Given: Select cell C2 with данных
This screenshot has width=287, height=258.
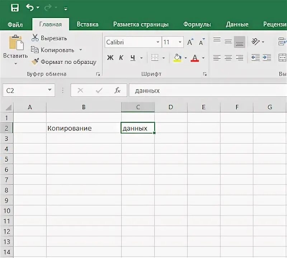Looking at the screenshot, I should pos(138,128).
